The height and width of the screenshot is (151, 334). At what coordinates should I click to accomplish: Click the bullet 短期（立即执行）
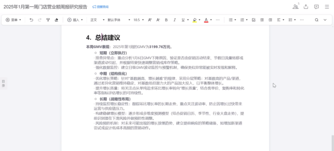[x=113, y=53]
